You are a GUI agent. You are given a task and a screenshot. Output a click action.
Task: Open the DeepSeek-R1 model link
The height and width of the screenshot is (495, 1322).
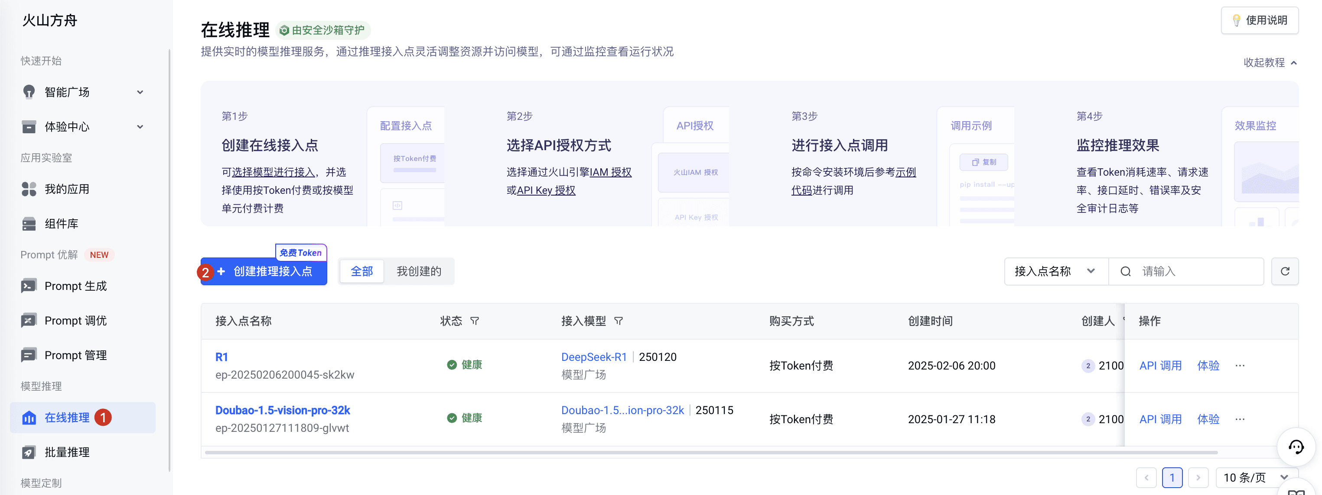point(594,357)
